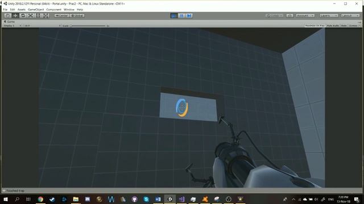Image resolution: width=364 pixels, height=204 pixels.
Task: Open Blender from taskbar
Action: click(x=205, y=199)
